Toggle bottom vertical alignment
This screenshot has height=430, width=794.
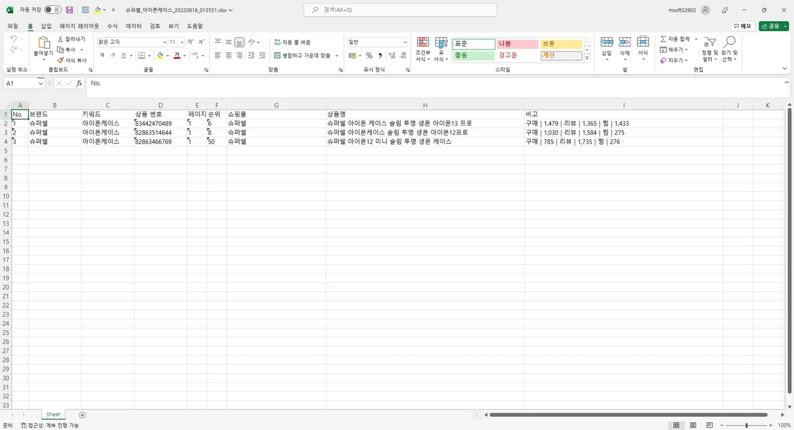click(x=239, y=42)
